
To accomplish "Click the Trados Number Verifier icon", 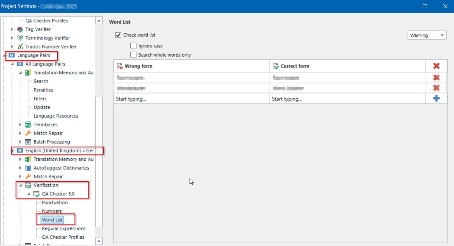I will pyautogui.click(x=20, y=47).
